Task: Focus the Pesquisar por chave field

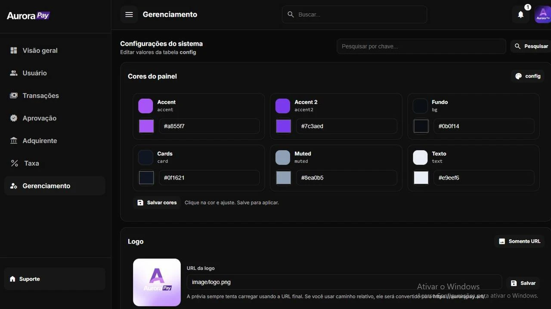Action: (x=421, y=46)
